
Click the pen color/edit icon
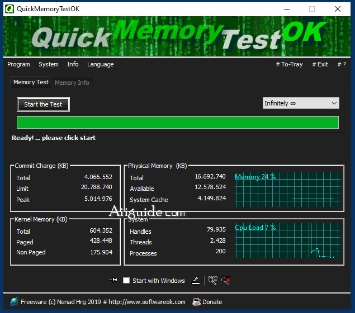196,281
